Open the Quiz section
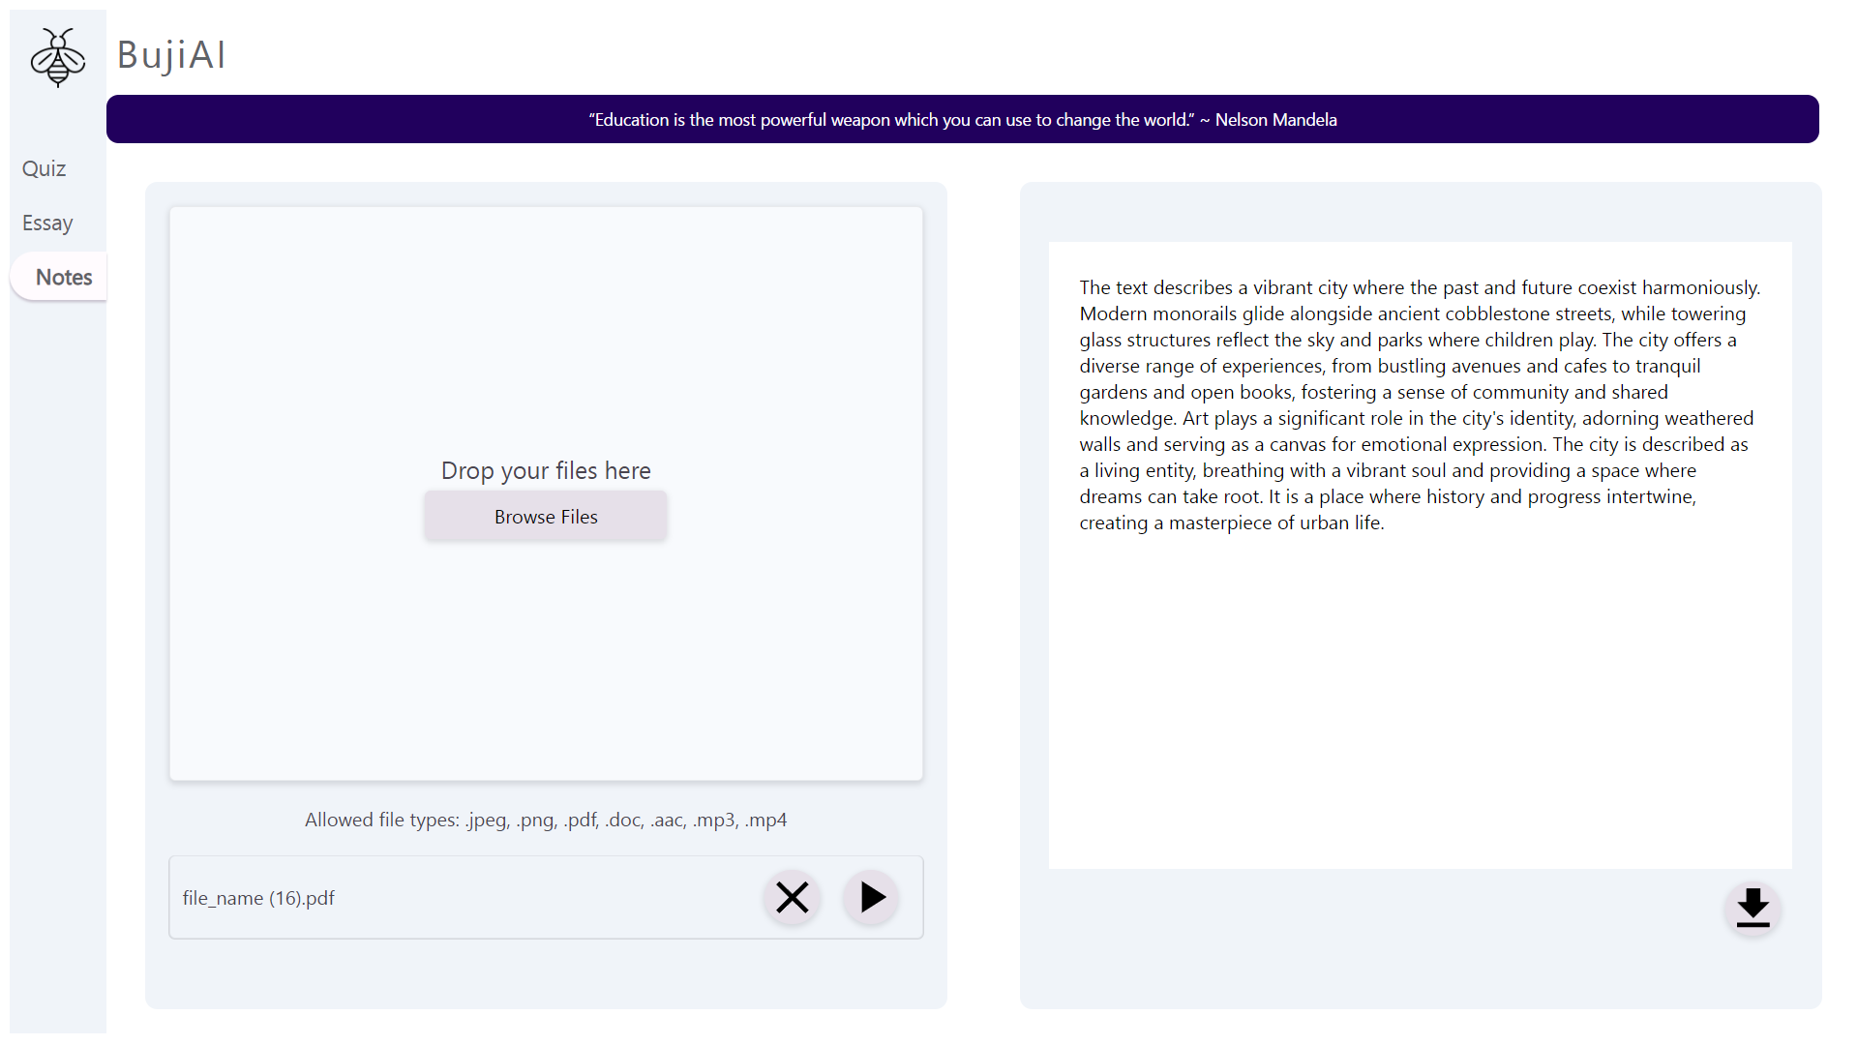 (45, 168)
